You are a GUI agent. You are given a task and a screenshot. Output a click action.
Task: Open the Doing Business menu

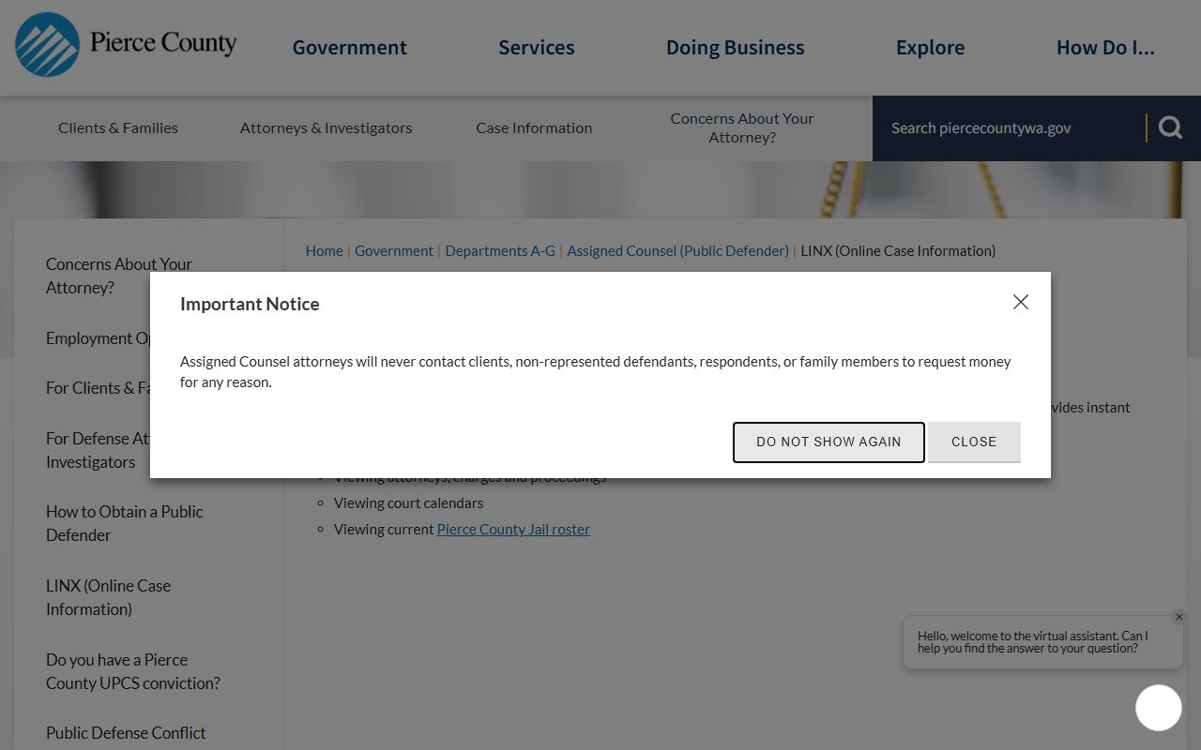(x=736, y=48)
